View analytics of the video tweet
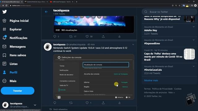The height and width of the screenshot is (111, 198). [119, 36]
